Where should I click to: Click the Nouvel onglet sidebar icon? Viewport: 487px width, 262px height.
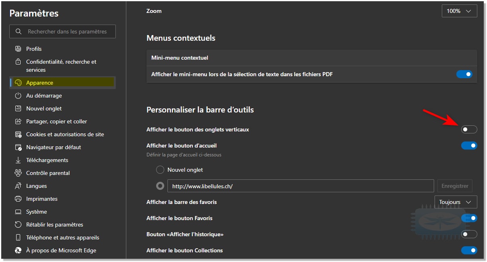(18, 108)
